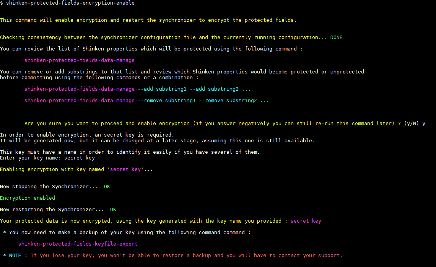Click the "--add substring2" argument
Screen dimensions: 436x267
click(214, 89)
